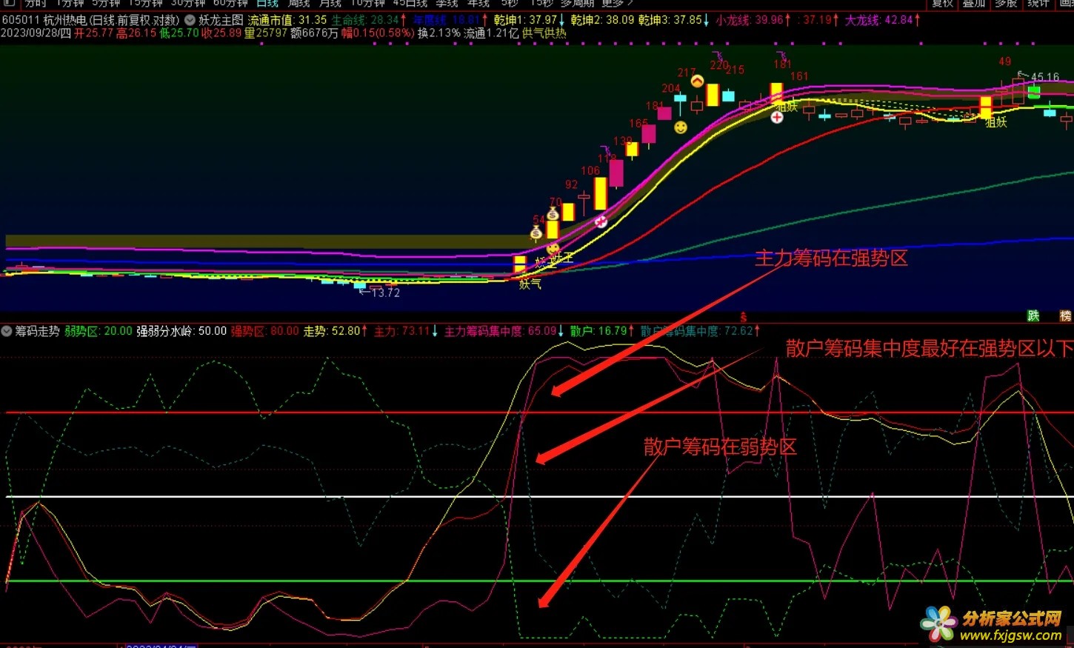Click the red plus marker below 181 candle
This screenshot has height=648, width=1074.
(x=776, y=117)
